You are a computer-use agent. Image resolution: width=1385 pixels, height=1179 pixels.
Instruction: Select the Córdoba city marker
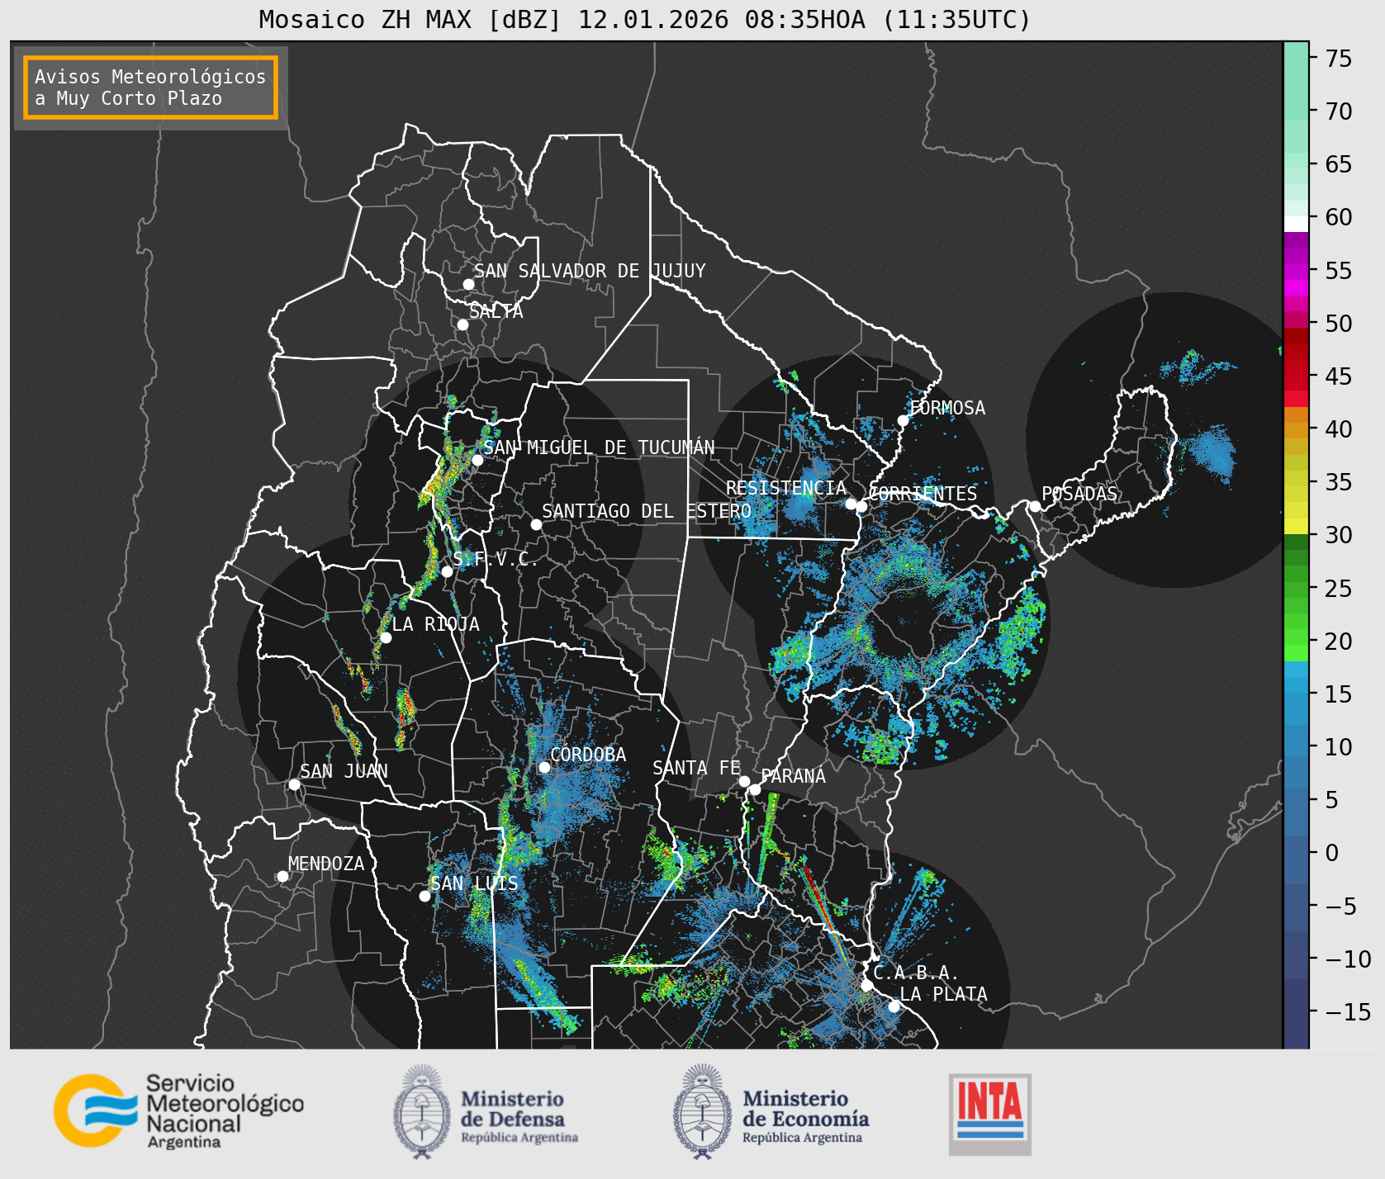(x=544, y=767)
